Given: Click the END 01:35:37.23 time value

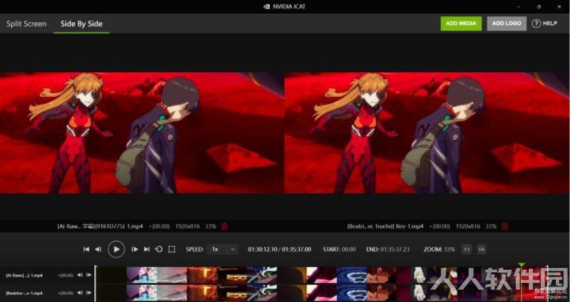Looking at the screenshot, I should pyautogui.click(x=395, y=249).
